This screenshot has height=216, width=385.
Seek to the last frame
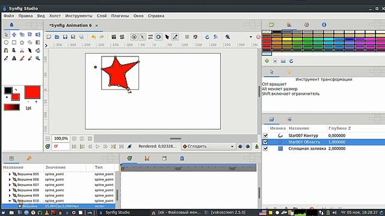pyautogui.click(x=122, y=146)
